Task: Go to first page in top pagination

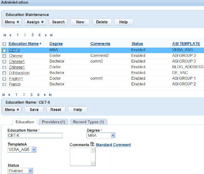Action: [x=5, y=35]
